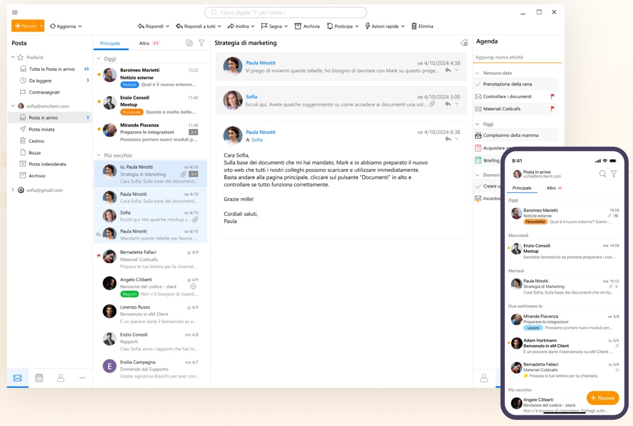Click the three-dot apps icon in bottom bar

coord(82,378)
